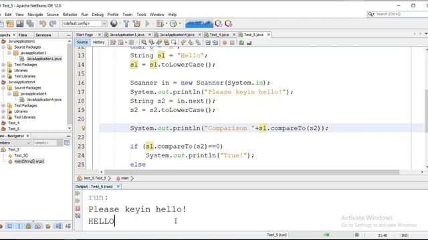Click the Undo toolbar icon
428x240 pixels.
(43, 24)
